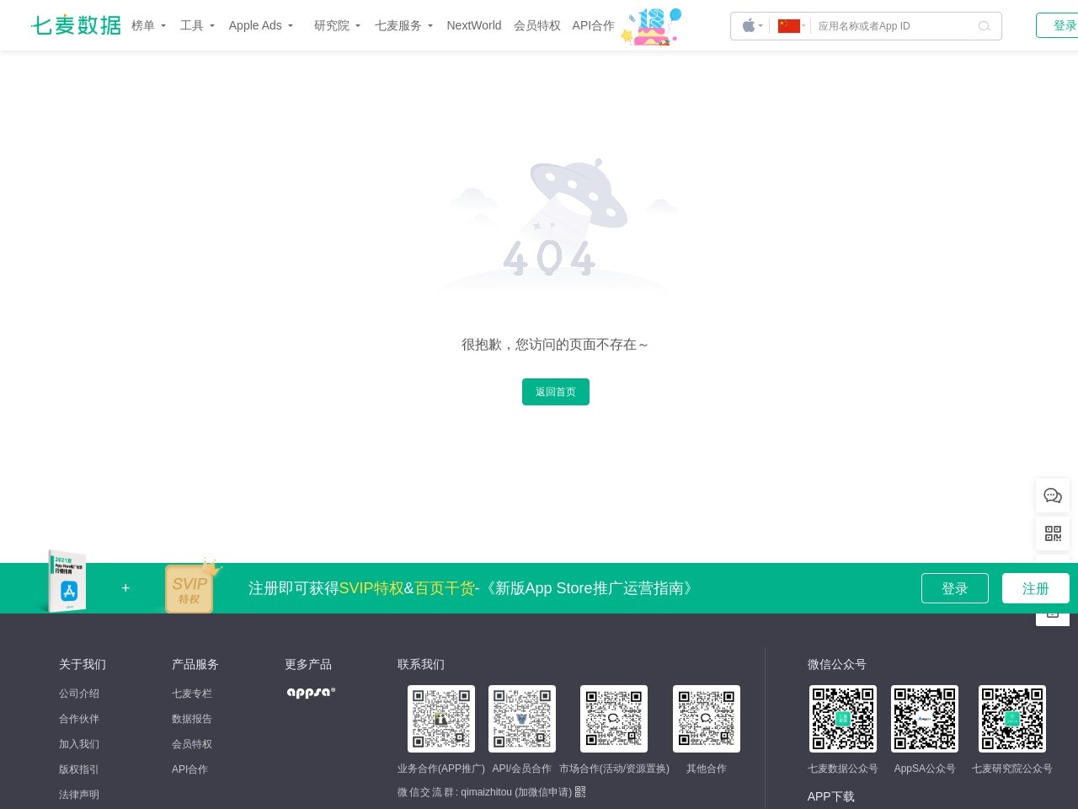The height and width of the screenshot is (809, 1078).
Task: Click the 18th anniversary cake icon
Action: 651,27
